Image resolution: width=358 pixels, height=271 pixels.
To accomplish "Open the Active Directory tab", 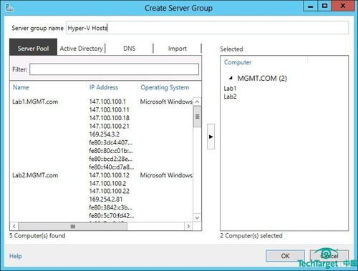I will 82,49.
